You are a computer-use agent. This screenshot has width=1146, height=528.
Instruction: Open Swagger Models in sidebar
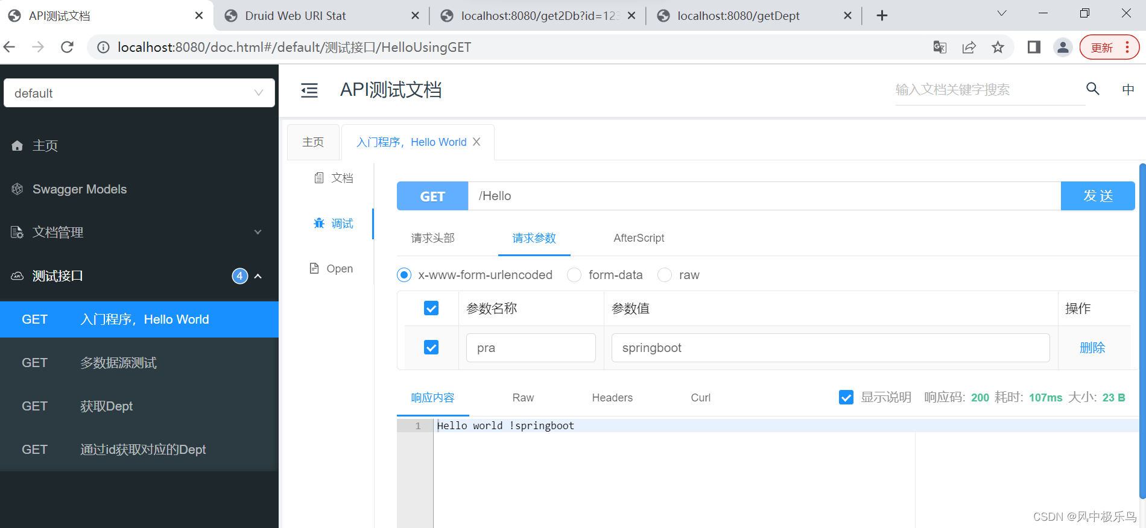(x=139, y=189)
